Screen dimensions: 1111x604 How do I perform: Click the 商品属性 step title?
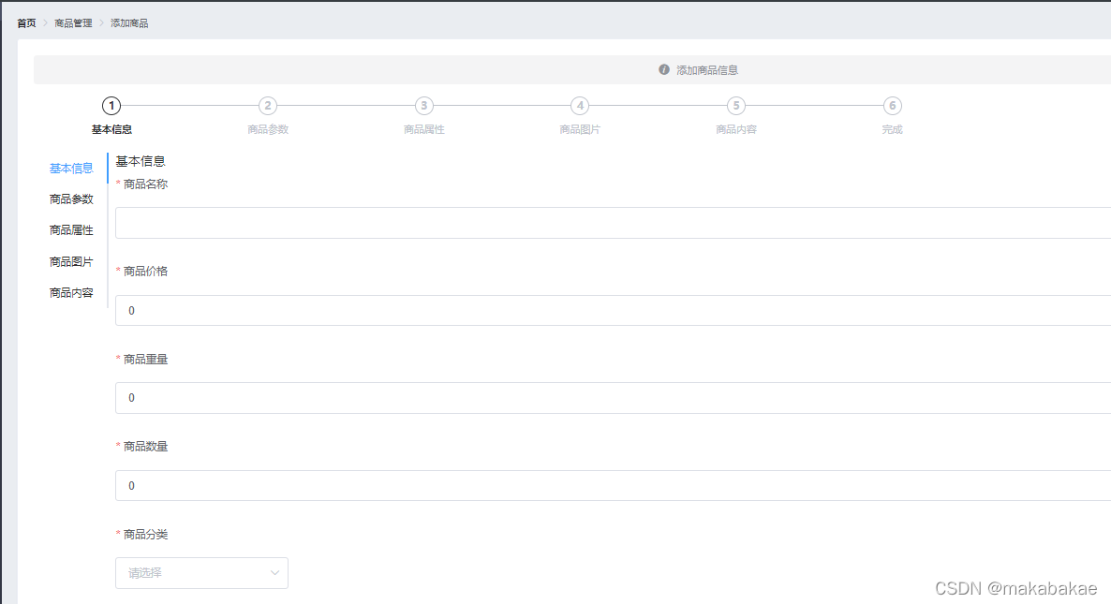[423, 129]
